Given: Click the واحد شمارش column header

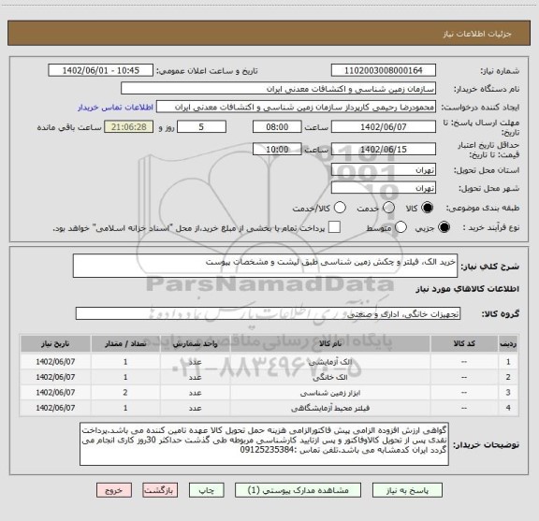Looking at the screenshot, I should tap(195, 343).
